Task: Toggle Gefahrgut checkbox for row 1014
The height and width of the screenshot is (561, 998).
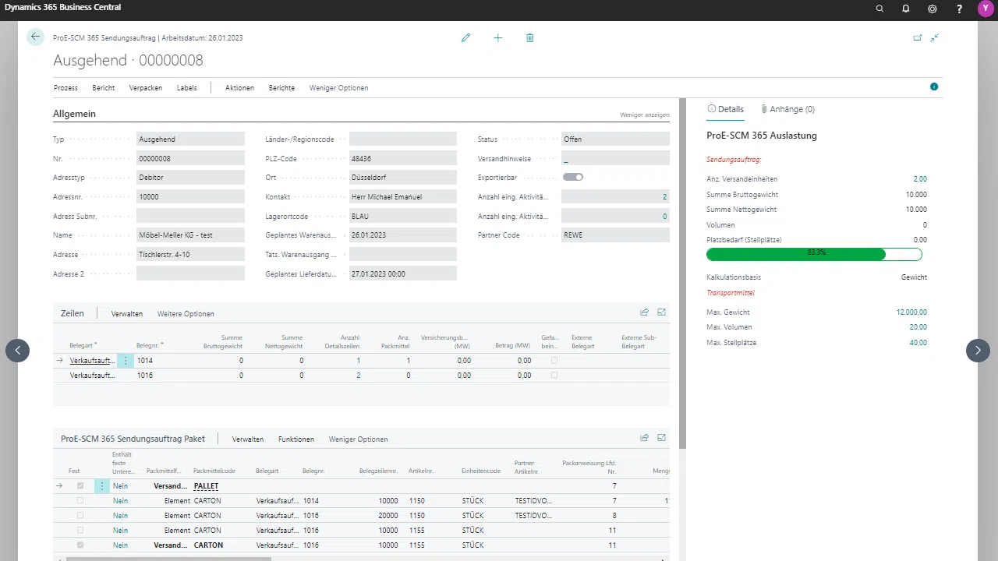Action: [x=554, y=361]
